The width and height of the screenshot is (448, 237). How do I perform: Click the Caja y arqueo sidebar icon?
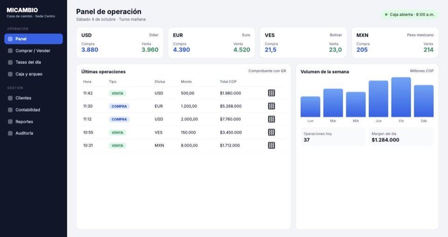click(x=10, y=74)
